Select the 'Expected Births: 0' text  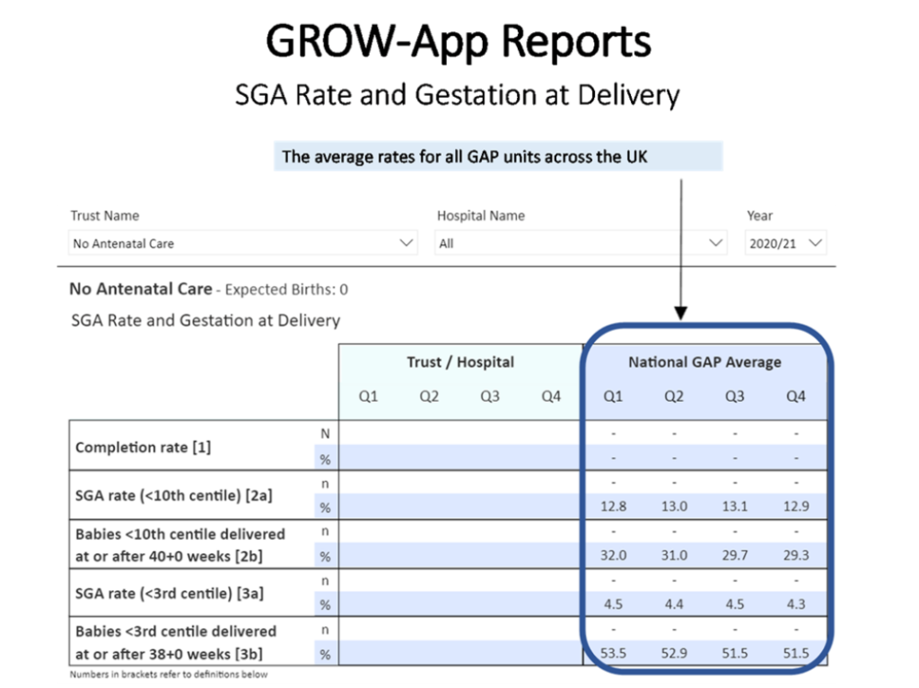pos(286,290)
